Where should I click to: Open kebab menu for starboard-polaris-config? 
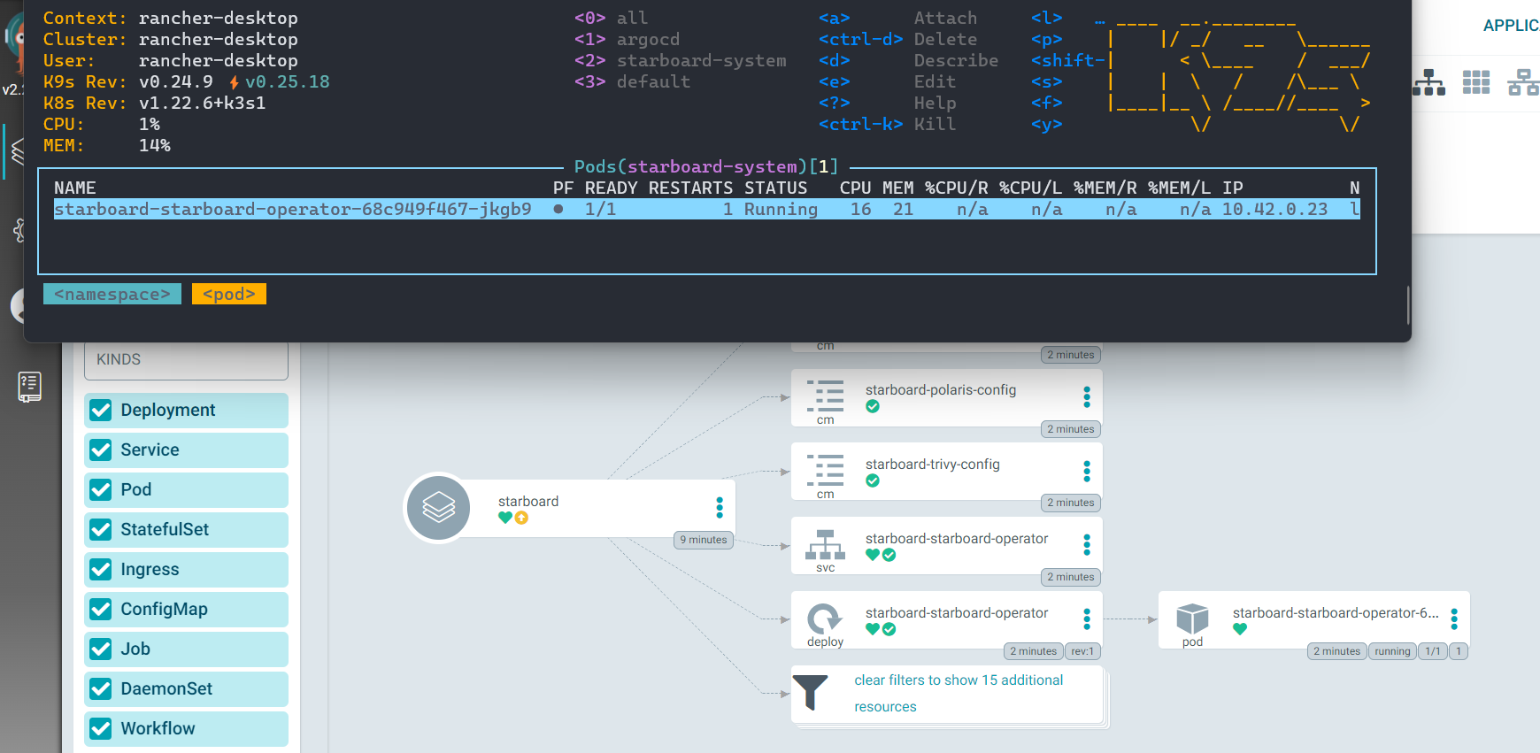tap(1087, 396)
